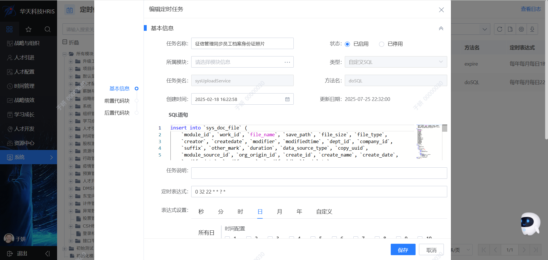Check day 5 in the day selector
Screen dimensions: 548x260
313,238
